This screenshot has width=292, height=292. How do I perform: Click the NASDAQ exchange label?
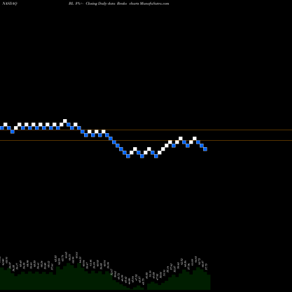coord(10,4)
